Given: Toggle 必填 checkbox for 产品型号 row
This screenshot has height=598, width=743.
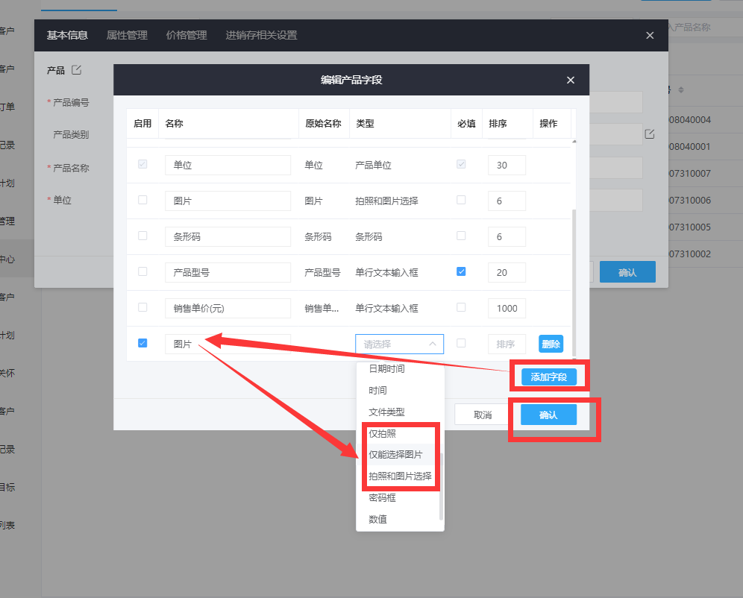Looking at the screenshot, I should point(461,271).
